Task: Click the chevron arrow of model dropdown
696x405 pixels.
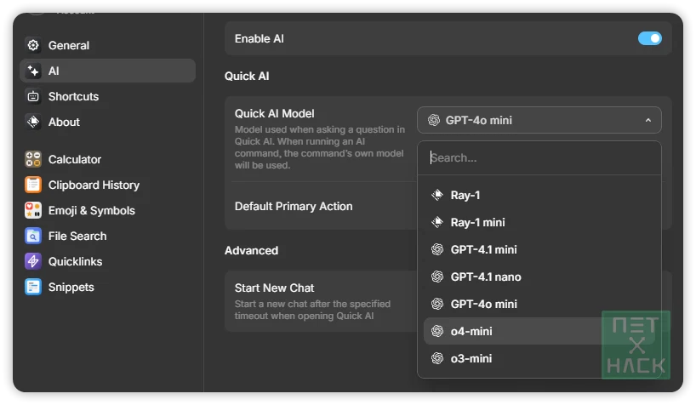Action: pyautogui.click(x=648, y=120)
